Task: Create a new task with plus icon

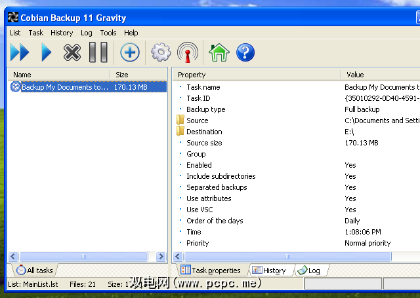Action: coord(130,52)
